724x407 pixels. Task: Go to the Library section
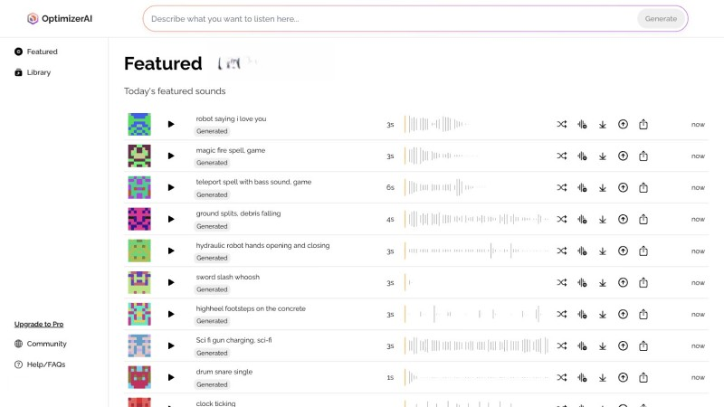38,72
